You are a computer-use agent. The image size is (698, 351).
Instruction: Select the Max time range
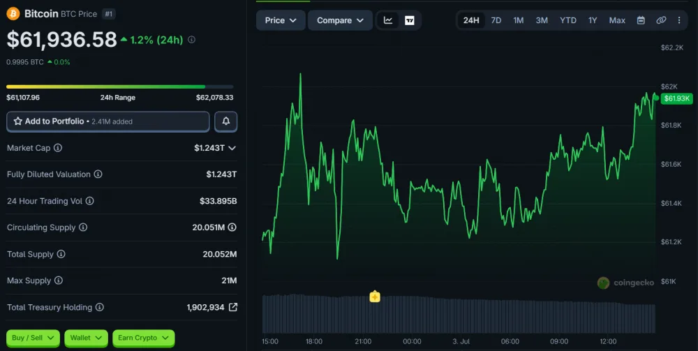pos(617,20)
